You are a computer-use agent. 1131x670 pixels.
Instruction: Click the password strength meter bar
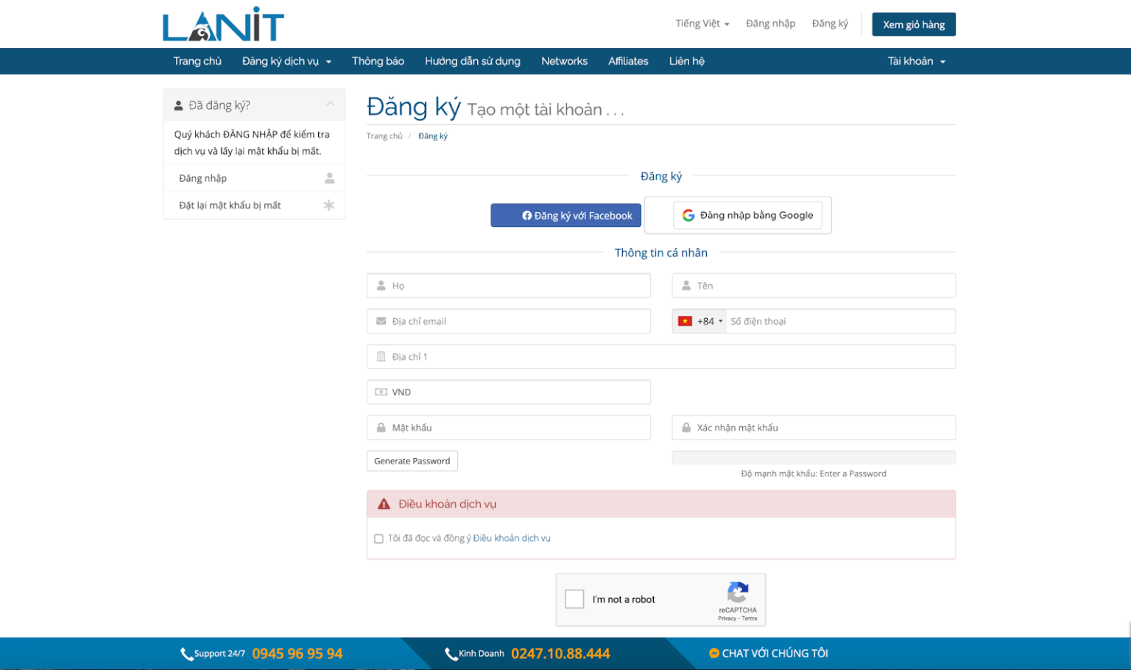click(814, 457)
